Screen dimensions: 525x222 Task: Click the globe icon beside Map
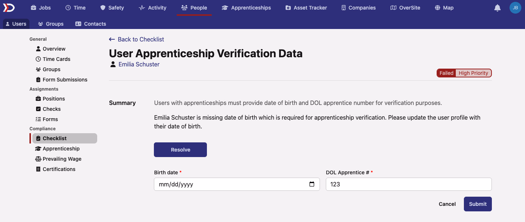coord(437,8)
